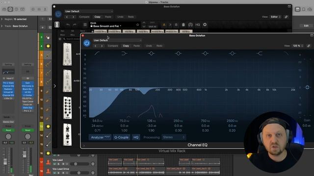Click the Channel EQ output gain knob

click(307, 87)
